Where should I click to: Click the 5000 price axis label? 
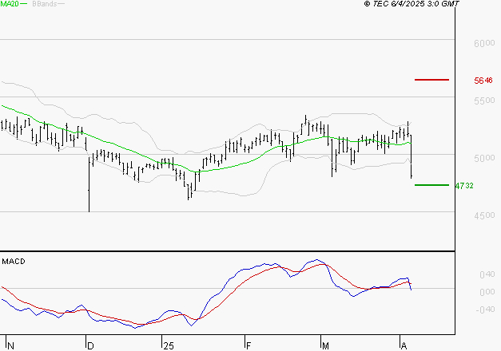(484, 158)
